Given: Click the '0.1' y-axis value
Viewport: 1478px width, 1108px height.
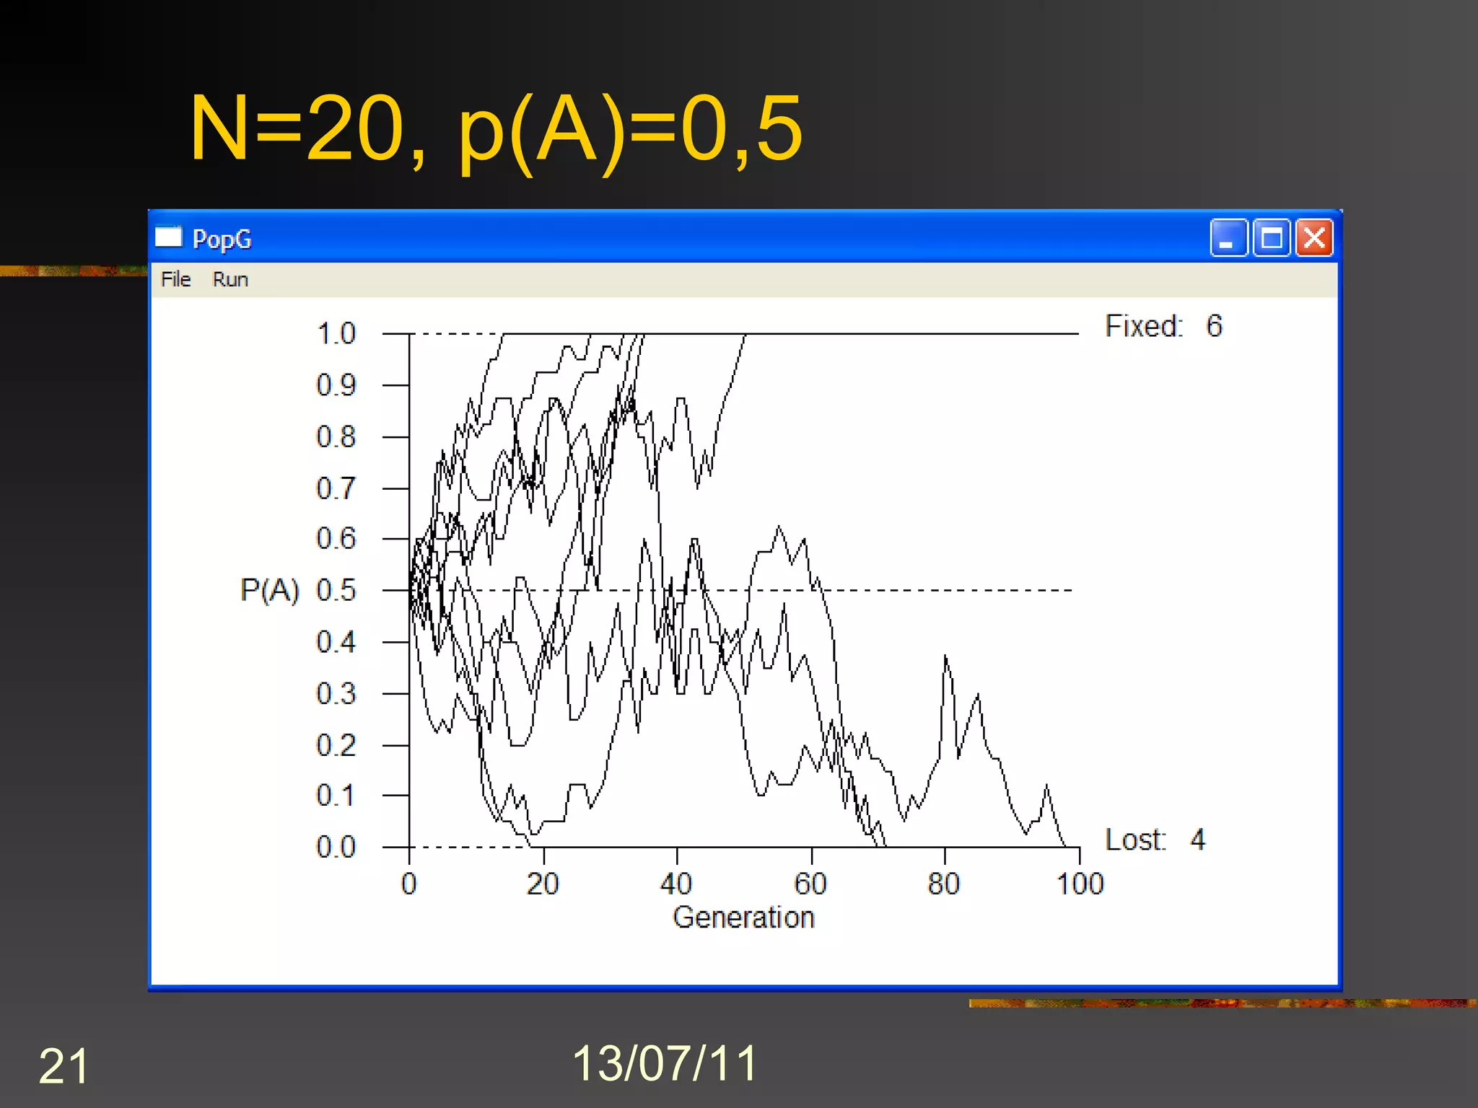Looking at the screenshot, I should (336, 796).
